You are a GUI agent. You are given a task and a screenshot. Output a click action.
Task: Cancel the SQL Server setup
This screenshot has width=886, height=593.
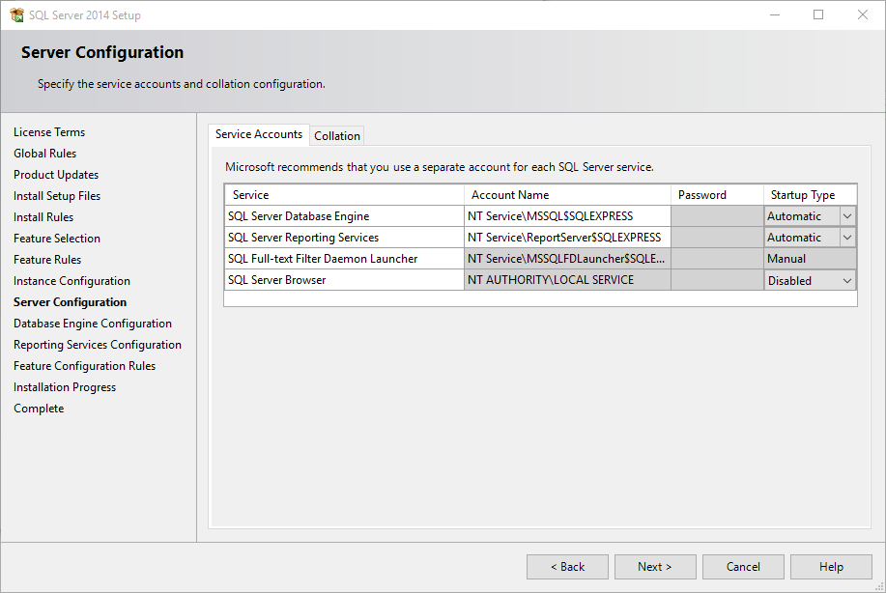point(743,567)
